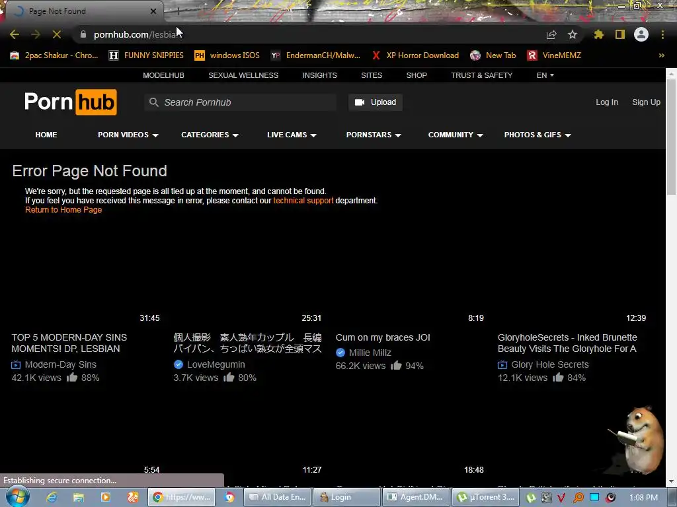This screenshot has width=677, height=507.
Task: Expand the PHOTOS & GIFS nav dropdown
Action: (x=538, y=135)
